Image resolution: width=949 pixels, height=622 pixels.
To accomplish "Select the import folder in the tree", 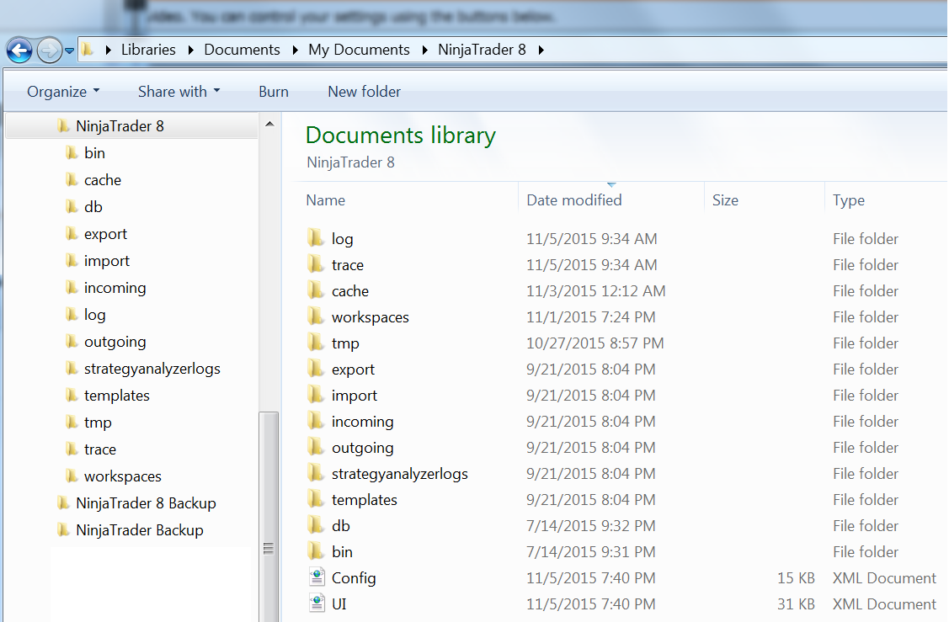I will click(106, 261).
